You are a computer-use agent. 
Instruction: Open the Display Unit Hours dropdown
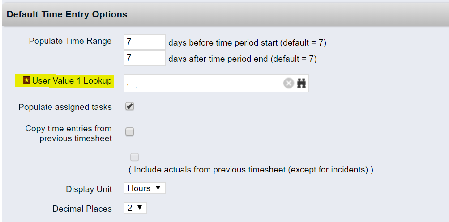(x=144, y=188)
